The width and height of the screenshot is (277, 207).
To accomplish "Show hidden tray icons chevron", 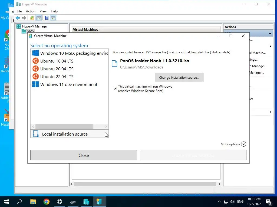I will 219,202.
